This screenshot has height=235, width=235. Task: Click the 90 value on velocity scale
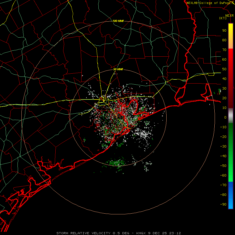(x=224, y=31)
